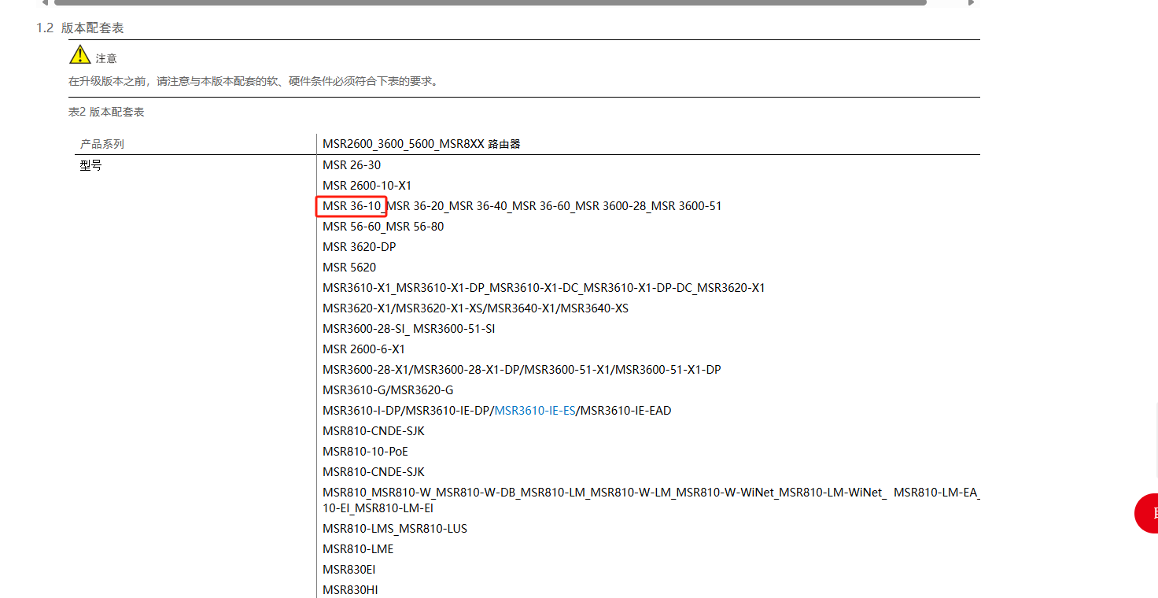The height and width of the screenshot is (598, 1158).
Task: Click the line starting "MSR810_MSR810-W_MSR810-W-DB"
Action: [651, 500]
